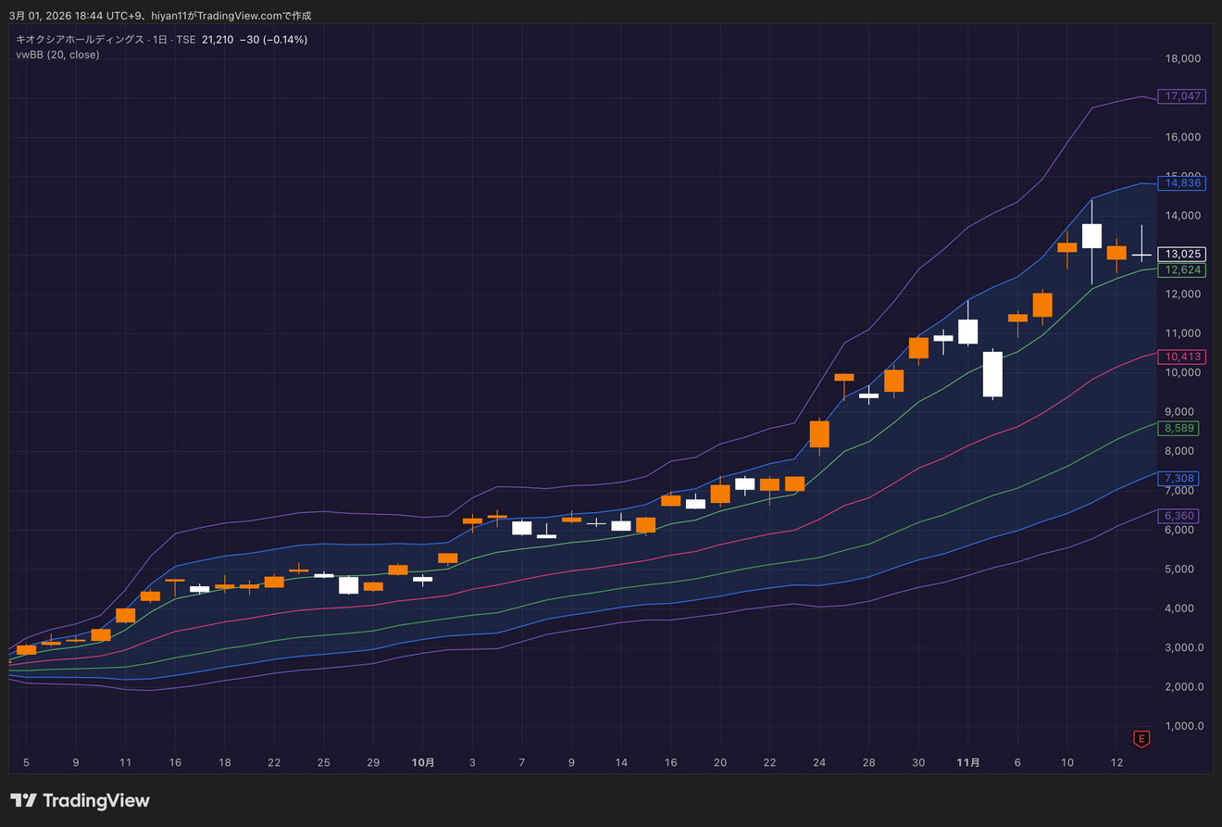Click the 11,000 price axis label

1183,333
